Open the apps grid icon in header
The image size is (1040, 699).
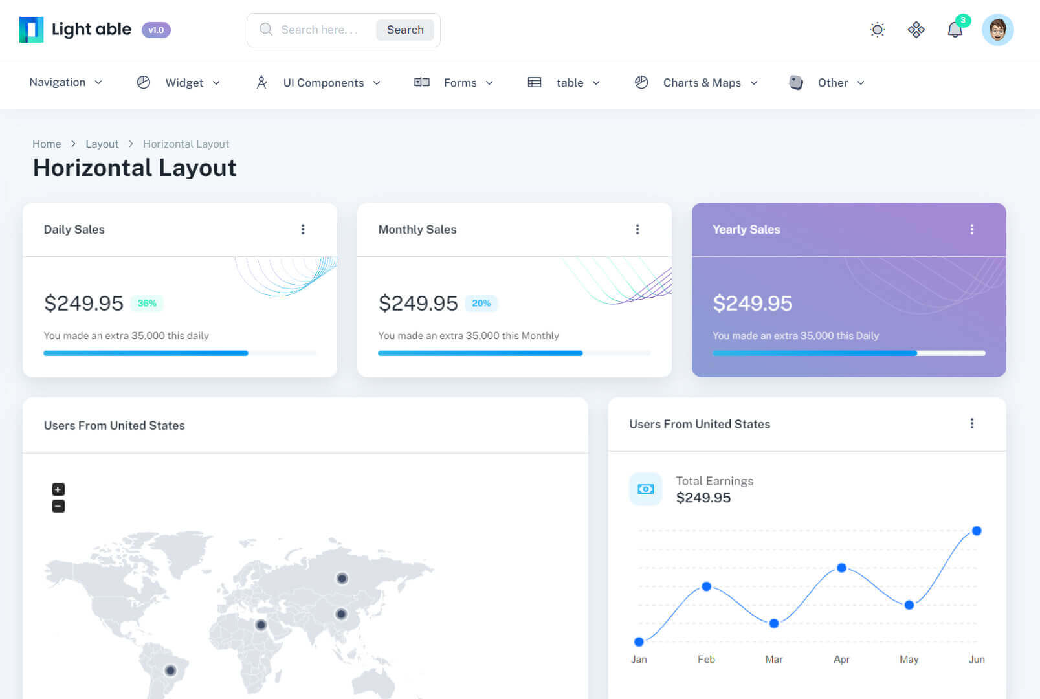click(x=916, y=30)
